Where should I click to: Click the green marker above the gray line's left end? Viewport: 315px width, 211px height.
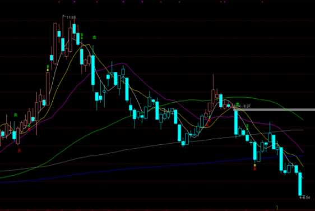coord(237,104)
